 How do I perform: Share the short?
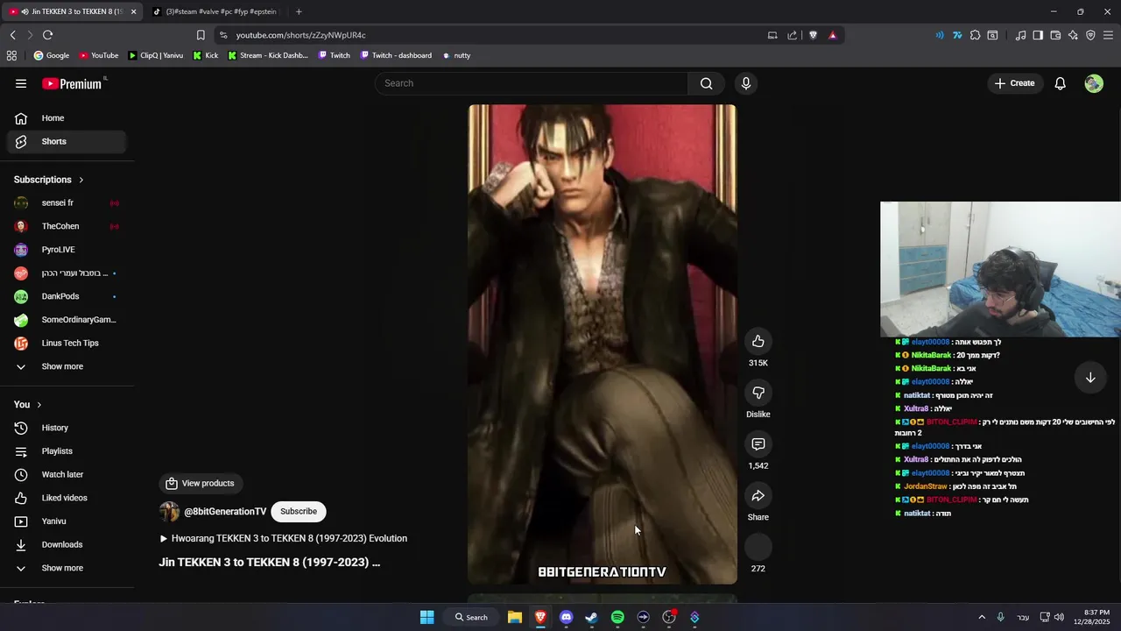(758, 496)
